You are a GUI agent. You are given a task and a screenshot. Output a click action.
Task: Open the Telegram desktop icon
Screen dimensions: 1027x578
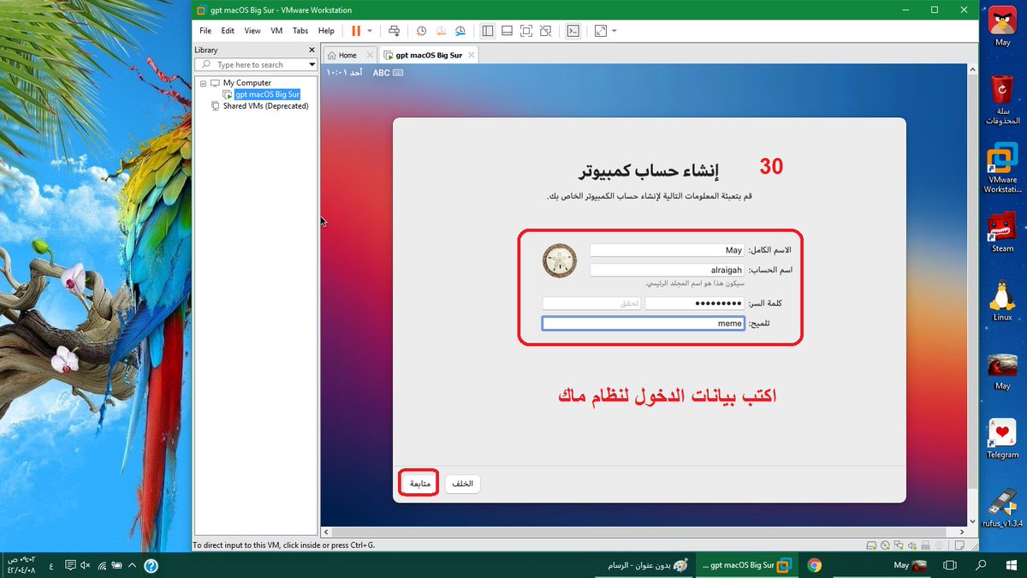1002,438
